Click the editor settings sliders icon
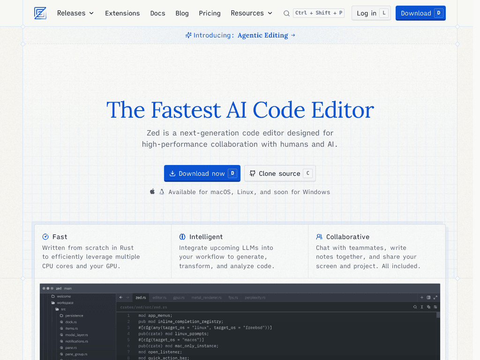Screen dimensions: 480x360 pyautogui.click(x=435, y=307)
